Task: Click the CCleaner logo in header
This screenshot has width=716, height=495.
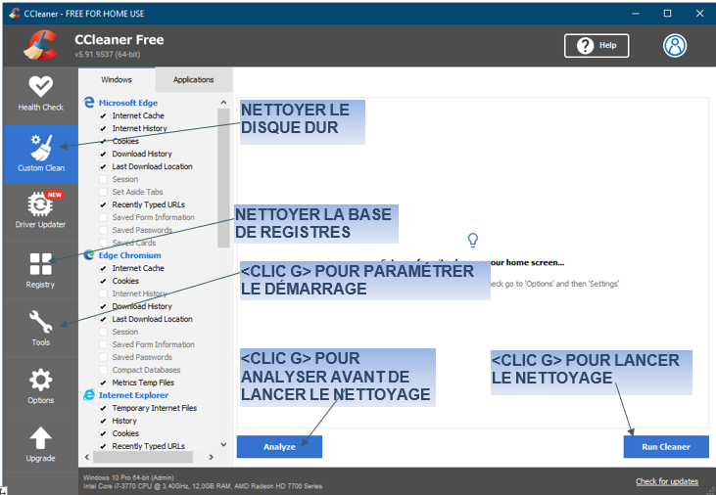Action: [41, 45]
